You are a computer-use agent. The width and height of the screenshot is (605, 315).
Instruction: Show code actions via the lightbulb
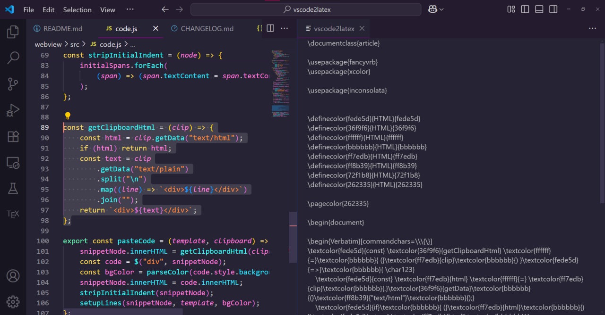coord(68,116)
